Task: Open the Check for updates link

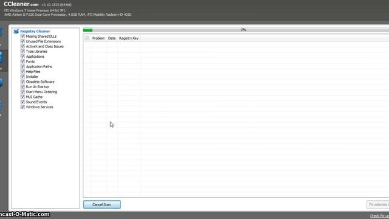Action: [x=379, y=216]
